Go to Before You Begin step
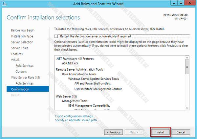Image resolution: width=197 pixels, height=139 pixels. 23,30
